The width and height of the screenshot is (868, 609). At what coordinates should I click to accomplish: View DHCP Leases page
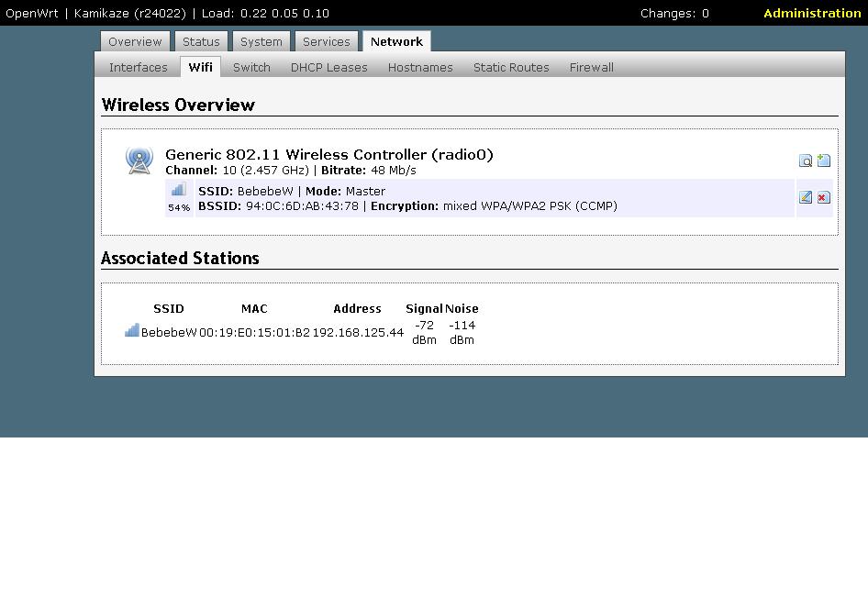coord(328,68)
